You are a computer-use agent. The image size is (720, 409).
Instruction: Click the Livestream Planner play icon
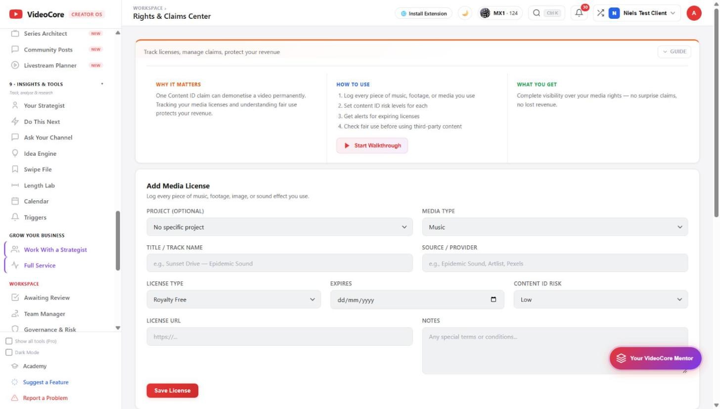point(15,65)
